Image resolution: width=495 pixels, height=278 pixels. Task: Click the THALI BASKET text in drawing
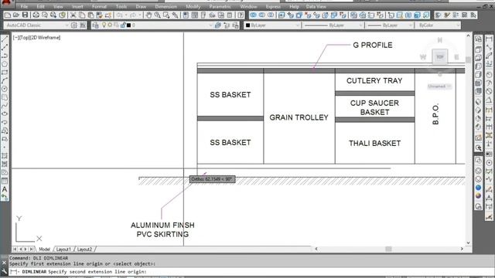(374, 143)
